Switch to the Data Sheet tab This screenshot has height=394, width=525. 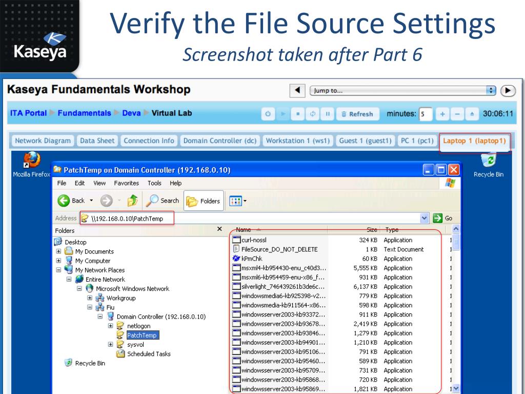(97, 141)
